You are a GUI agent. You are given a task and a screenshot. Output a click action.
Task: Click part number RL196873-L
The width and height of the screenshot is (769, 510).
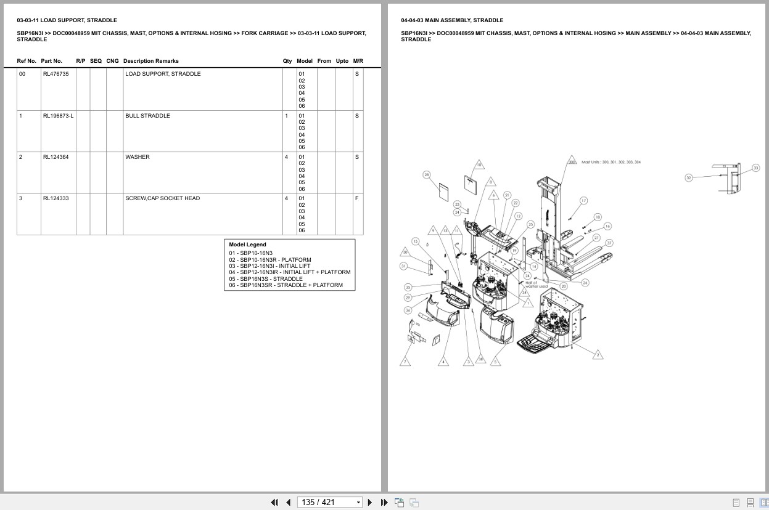pos(58,116)
